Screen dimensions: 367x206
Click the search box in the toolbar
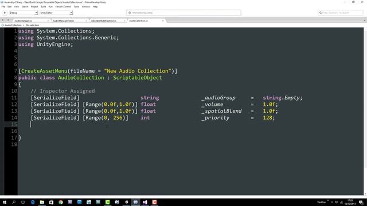click(340, 13)
